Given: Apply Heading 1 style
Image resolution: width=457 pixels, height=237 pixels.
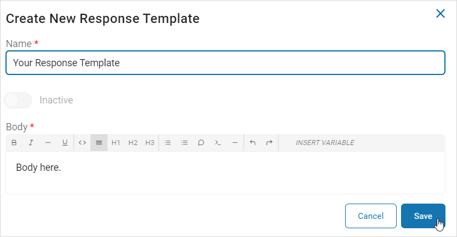Looking at the screenshot, I should [116, 143].
